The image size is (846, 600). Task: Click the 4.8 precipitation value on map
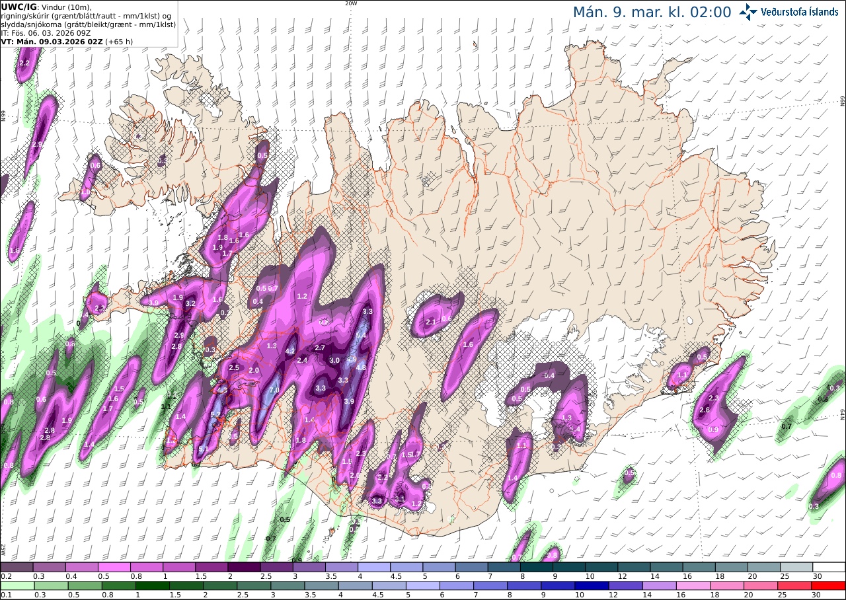361,367
